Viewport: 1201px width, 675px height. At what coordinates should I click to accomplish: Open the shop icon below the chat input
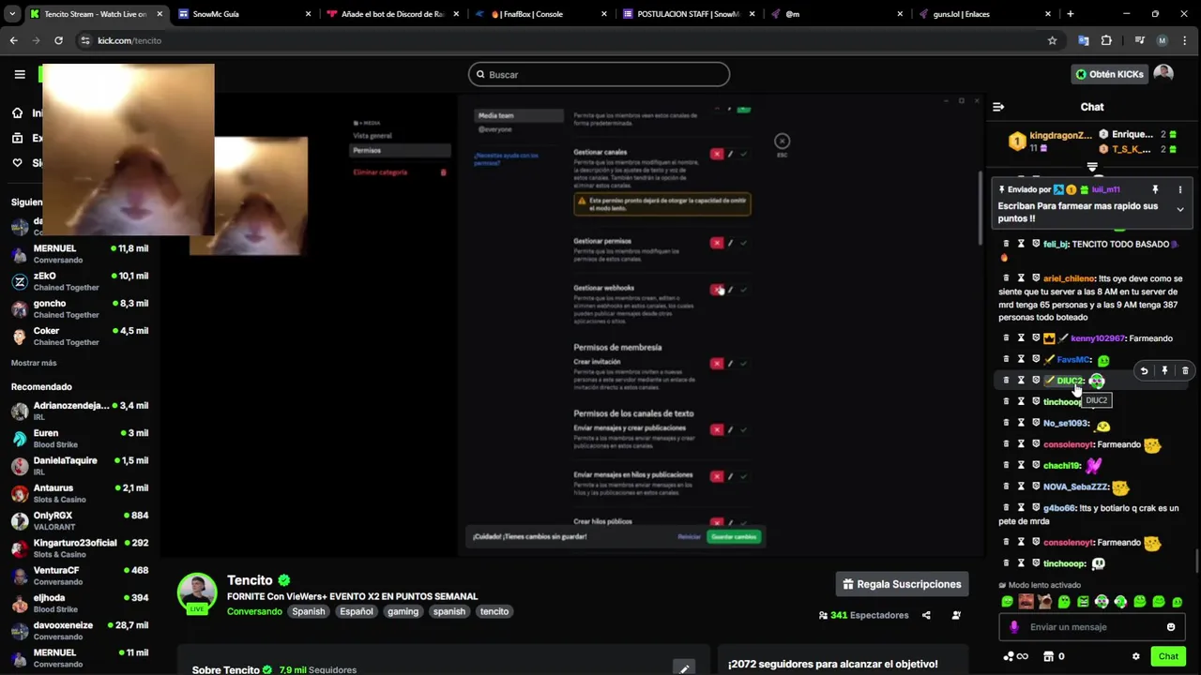[1049, 656]
